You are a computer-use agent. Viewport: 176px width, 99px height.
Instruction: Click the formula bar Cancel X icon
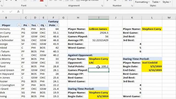(3, 12)
